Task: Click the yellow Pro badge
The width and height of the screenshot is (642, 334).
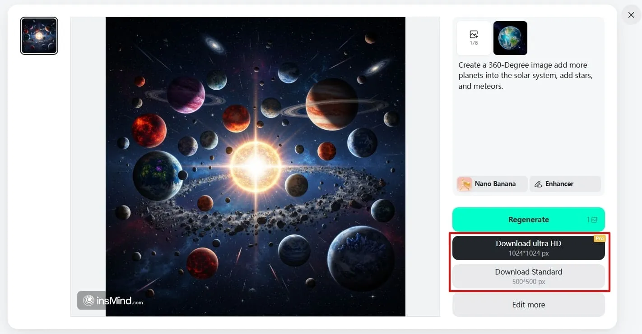Action: (x=599, y=238)
